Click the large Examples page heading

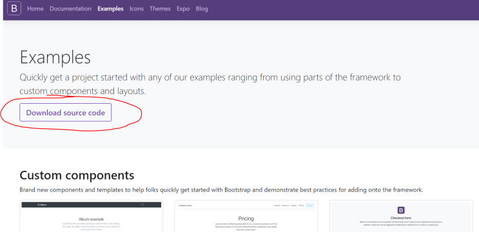pyautogui.click(x=55, y=57)
